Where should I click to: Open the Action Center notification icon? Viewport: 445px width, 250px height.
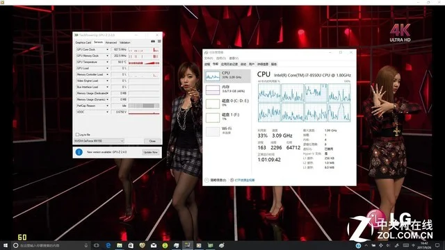[x=437, y=245]
